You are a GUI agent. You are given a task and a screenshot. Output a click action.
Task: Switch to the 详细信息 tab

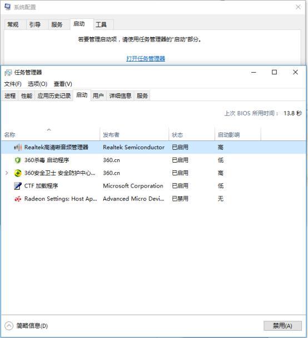click(x=120, y=95)
